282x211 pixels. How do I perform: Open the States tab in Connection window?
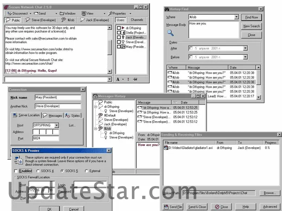tap(73, 115)
